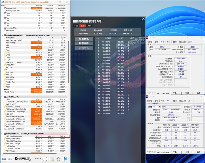Collapse the DDR5 DIMM [#1] sensor group
The width and height of the screenshot is (205, 163).
pyautogui.click(x=2, y=134)
